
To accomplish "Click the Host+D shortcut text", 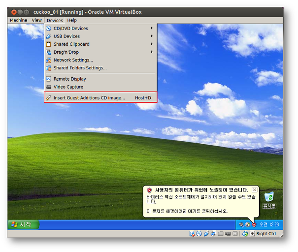I will (143, 98).
